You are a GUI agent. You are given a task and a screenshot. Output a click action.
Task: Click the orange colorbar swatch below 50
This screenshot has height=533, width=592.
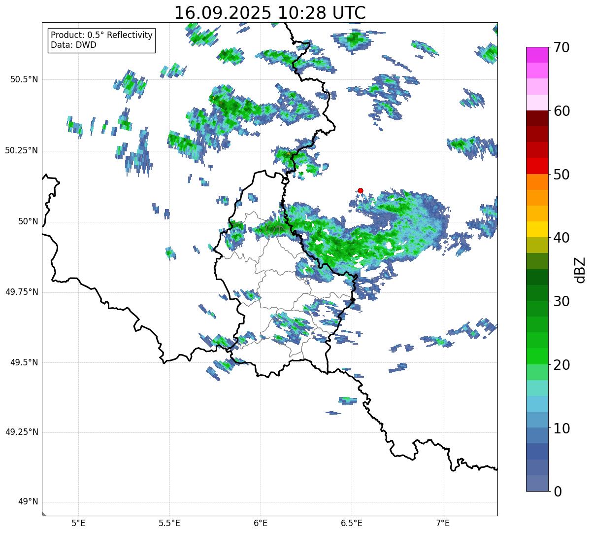click(x=537, y=182)
